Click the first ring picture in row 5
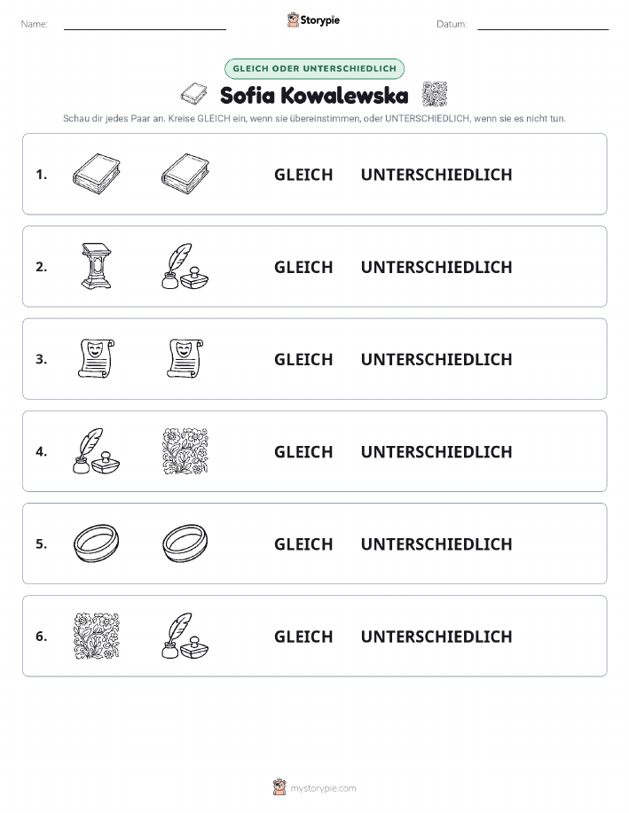Image resolution: width=629 pixels, height=813 pixels. click(96, 543)
